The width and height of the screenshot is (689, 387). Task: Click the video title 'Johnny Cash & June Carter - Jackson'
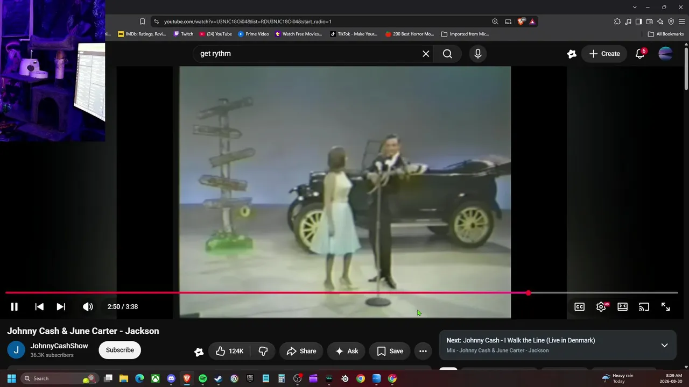83,331
